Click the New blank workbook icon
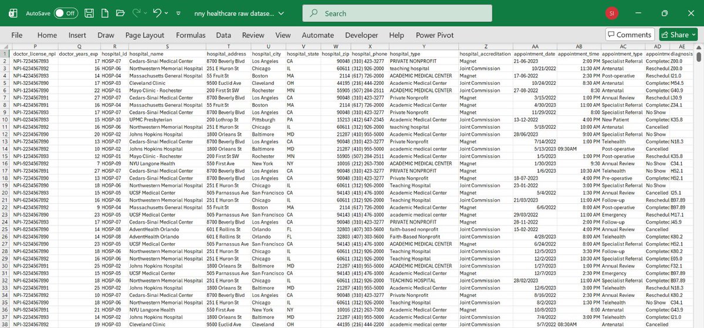Screen dimensions: 704x328 (x=104, y=13)
